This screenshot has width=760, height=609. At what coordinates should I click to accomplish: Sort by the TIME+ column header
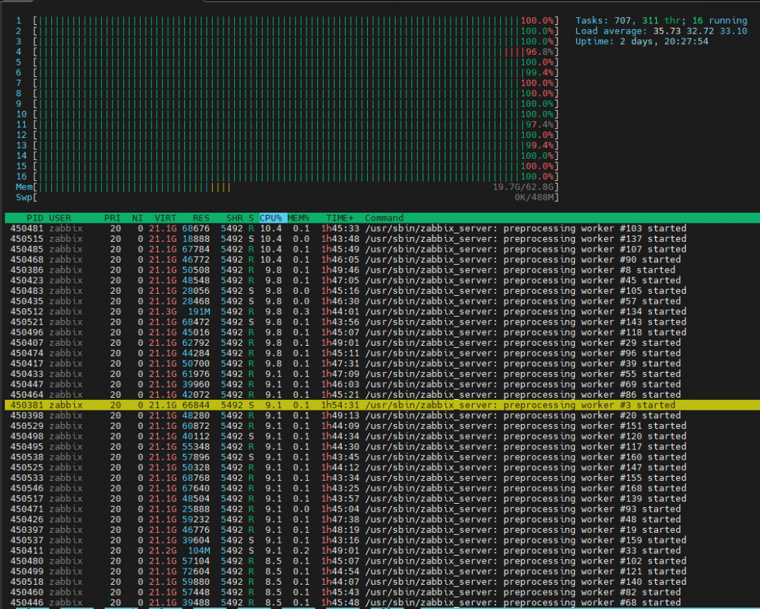339,218
